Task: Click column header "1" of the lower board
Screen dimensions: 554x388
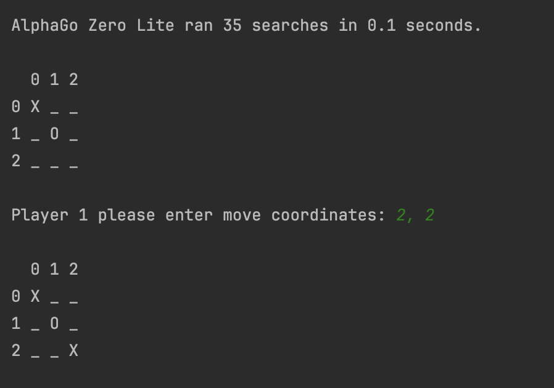Action: pos(54,269)
